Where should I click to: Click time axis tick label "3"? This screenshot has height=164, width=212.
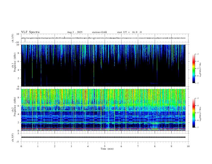[x=71, y=146]
